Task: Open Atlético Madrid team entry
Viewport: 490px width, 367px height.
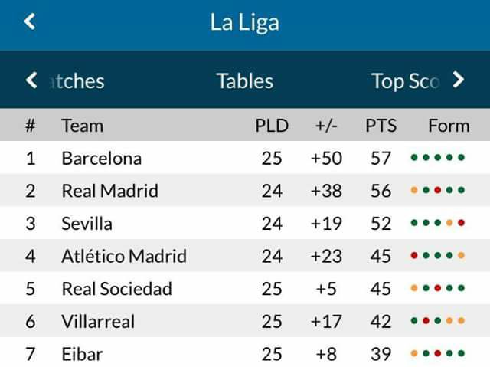Action: pyautogui.click(x=245, y=256)
